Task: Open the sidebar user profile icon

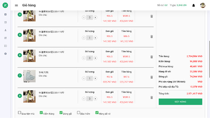Action: click(6, 30)
